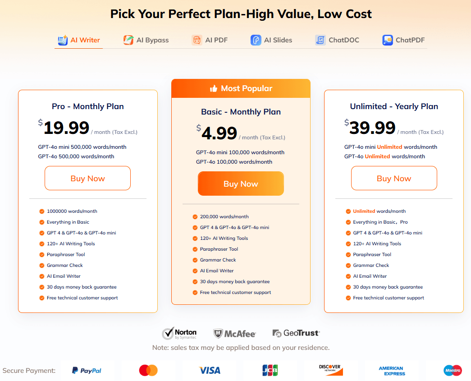The height and width of the screenshot is (381, 471).
Task: Click the McAfee security badge
Action: (234, 334)
